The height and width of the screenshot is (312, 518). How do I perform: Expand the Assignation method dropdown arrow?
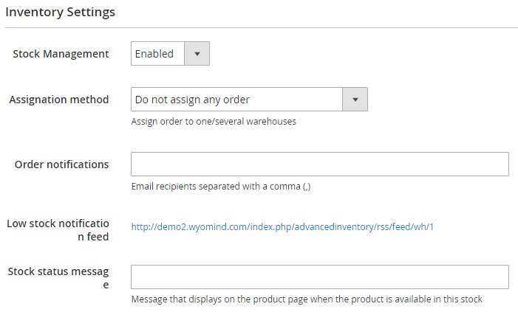pyautogui.click(x=355, y=100)
